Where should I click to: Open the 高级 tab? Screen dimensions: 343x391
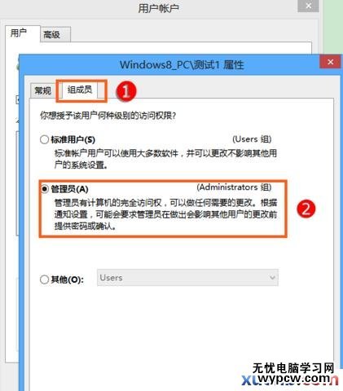point(52,35)
